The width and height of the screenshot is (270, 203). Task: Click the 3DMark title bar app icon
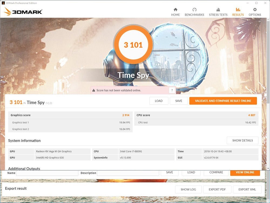(x=3, y=3)
